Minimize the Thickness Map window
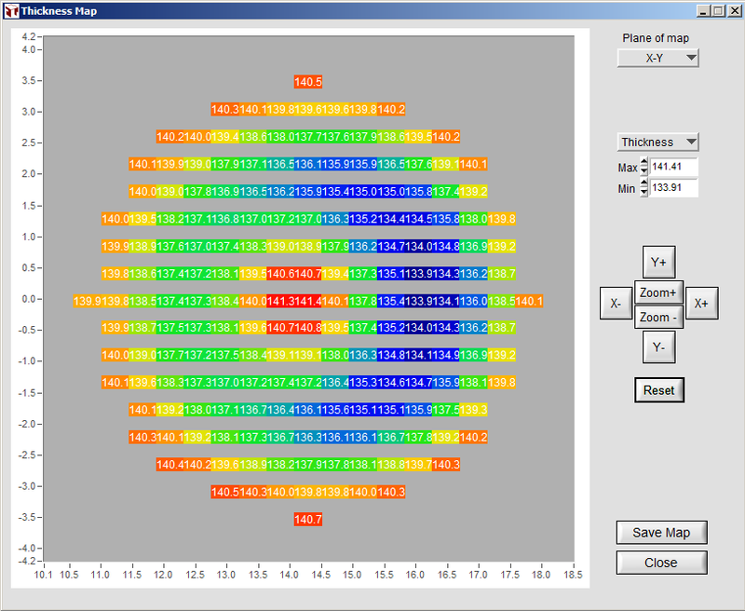The image size is (745, 611). [x=704, y=11]
